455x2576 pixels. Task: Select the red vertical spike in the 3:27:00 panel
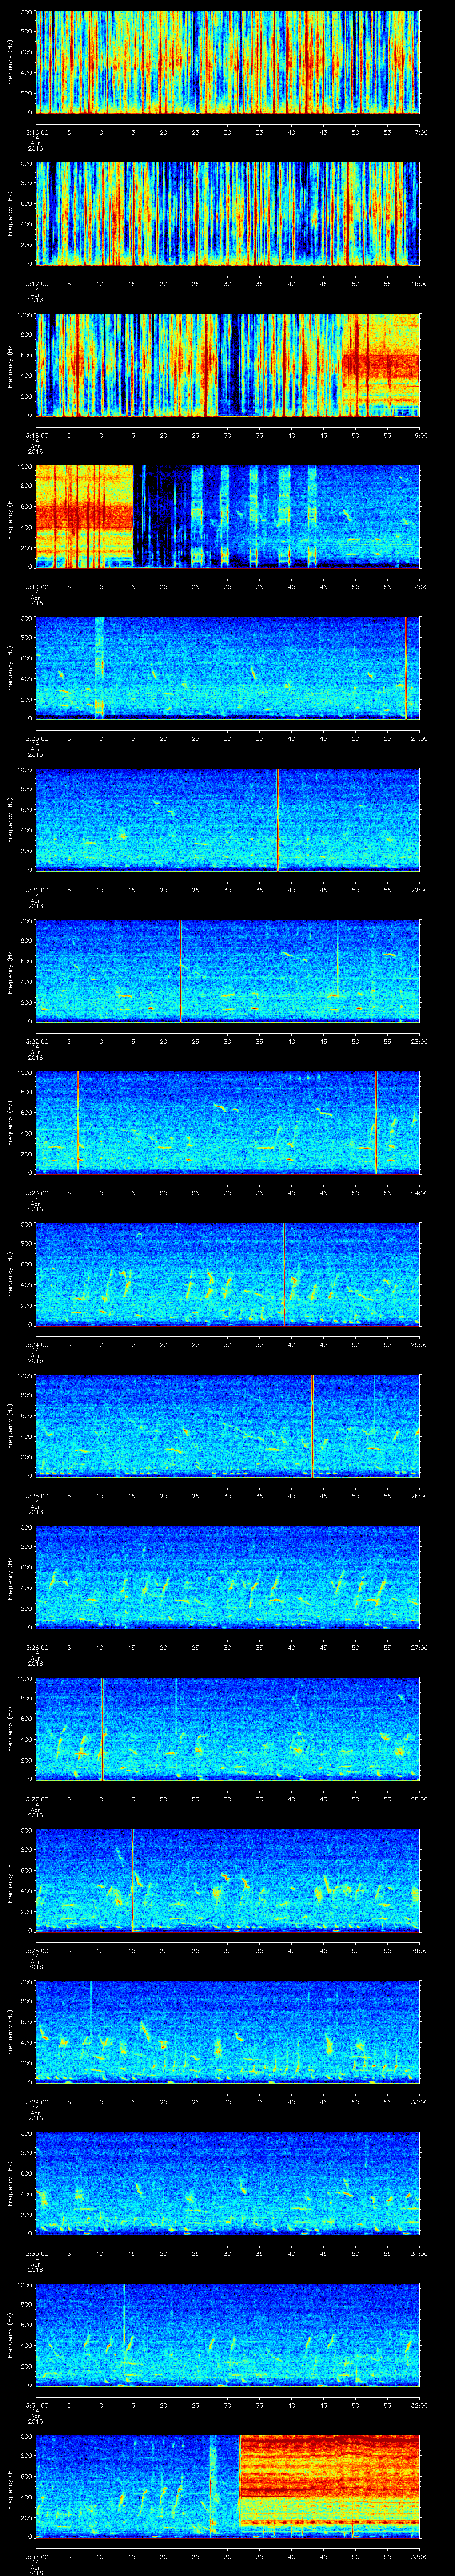[x=102, y=1729]
